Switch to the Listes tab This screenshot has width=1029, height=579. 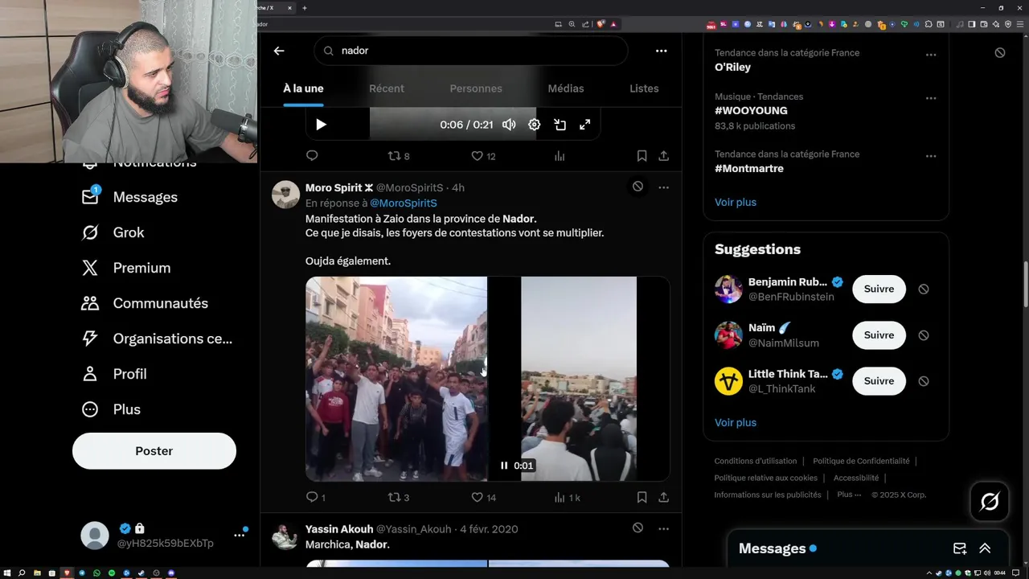tap(644, 88)
